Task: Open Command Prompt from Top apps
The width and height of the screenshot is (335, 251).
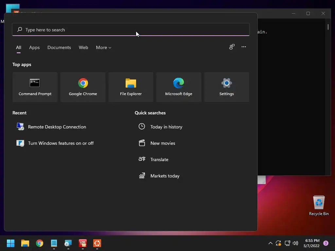Action: (x=35, y=87)
